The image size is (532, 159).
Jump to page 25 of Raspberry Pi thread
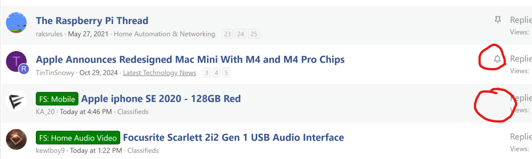[x=254, y=34]
